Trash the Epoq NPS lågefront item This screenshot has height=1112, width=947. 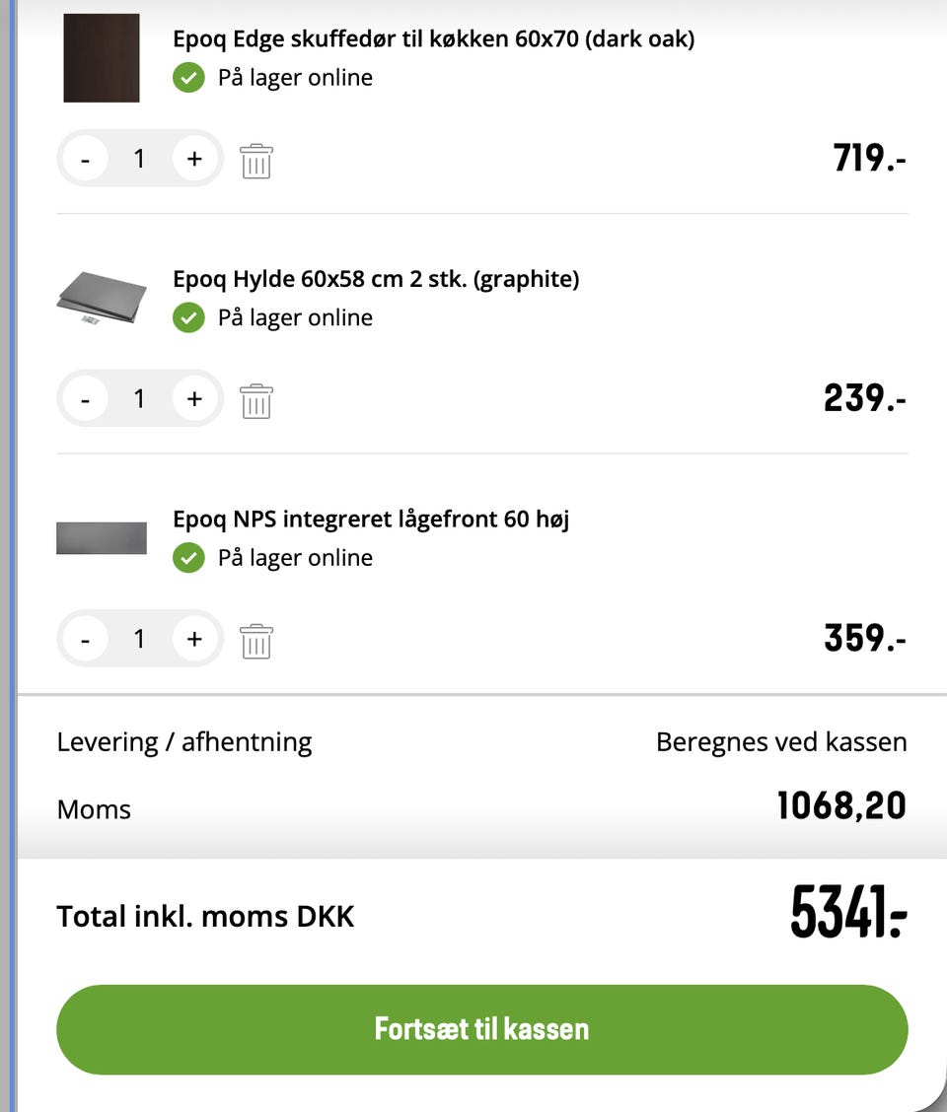(255, 641)
